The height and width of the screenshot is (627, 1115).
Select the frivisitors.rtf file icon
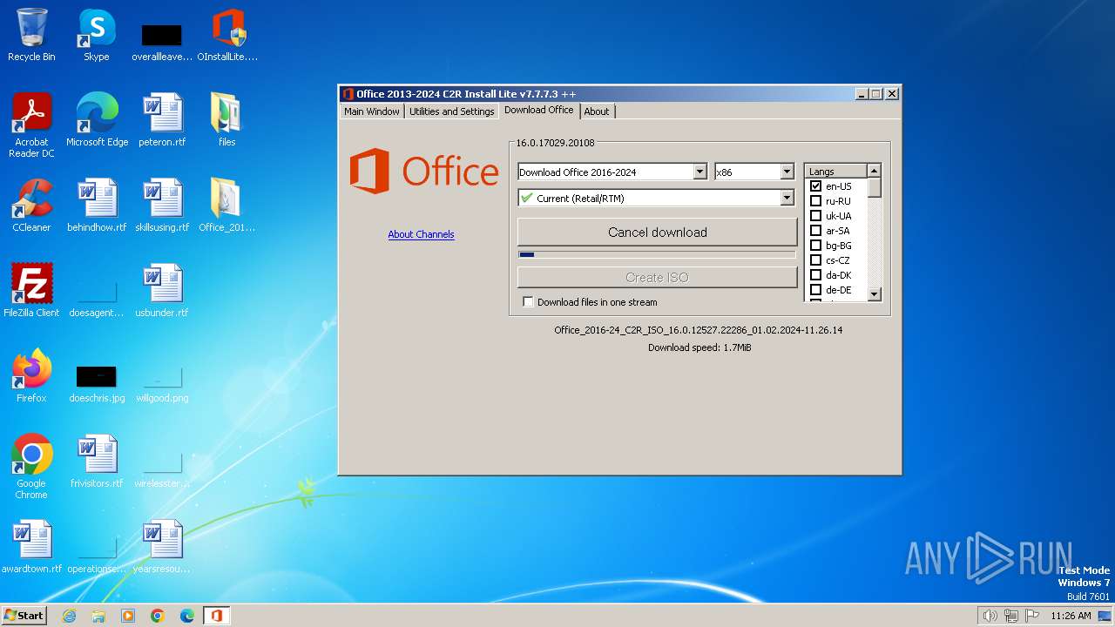point(97,462)
